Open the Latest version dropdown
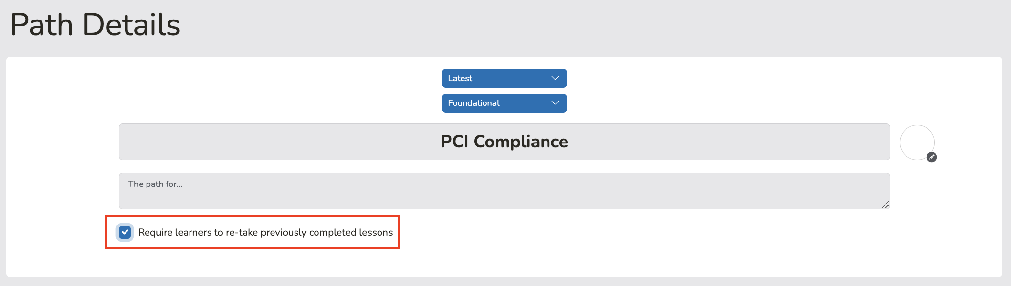Image resolution: width=1011 pixels, height=286 pixels. click(x=505, y=78)
